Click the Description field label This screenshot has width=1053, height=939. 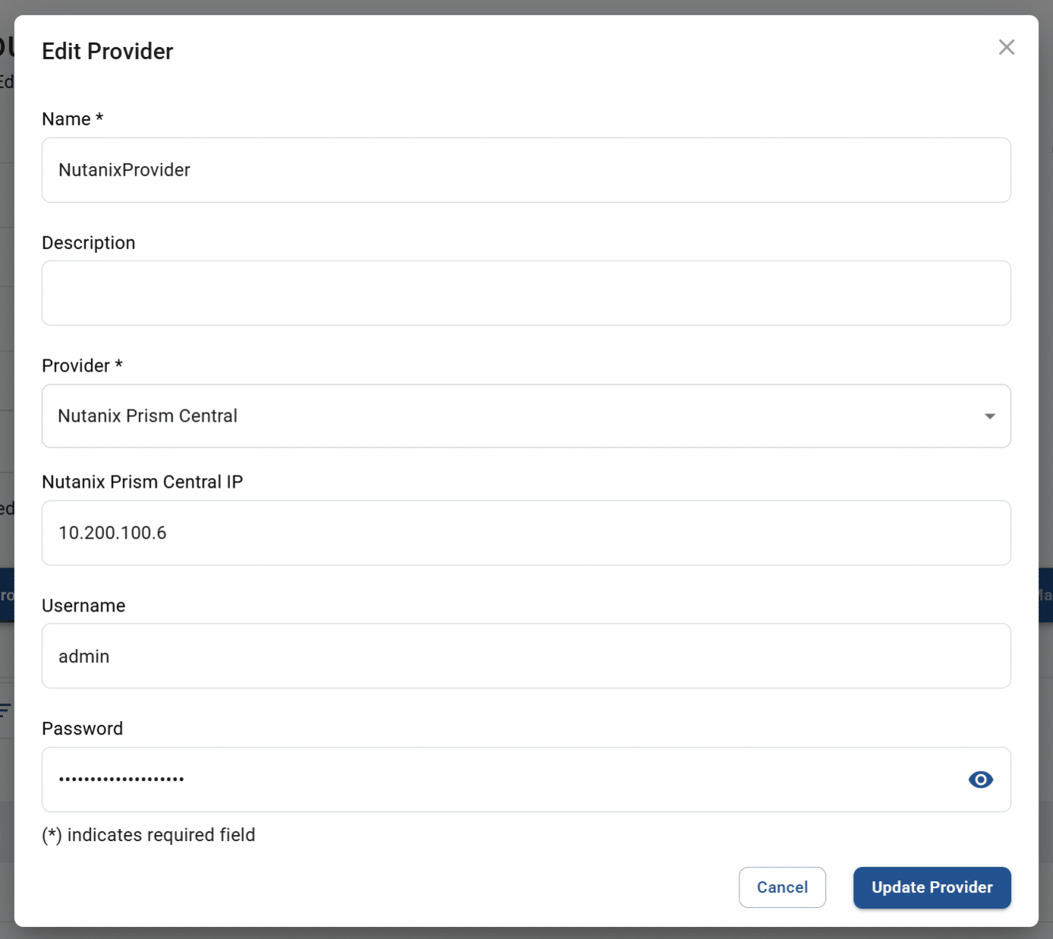pyautogui.click(x=89, y=243)
